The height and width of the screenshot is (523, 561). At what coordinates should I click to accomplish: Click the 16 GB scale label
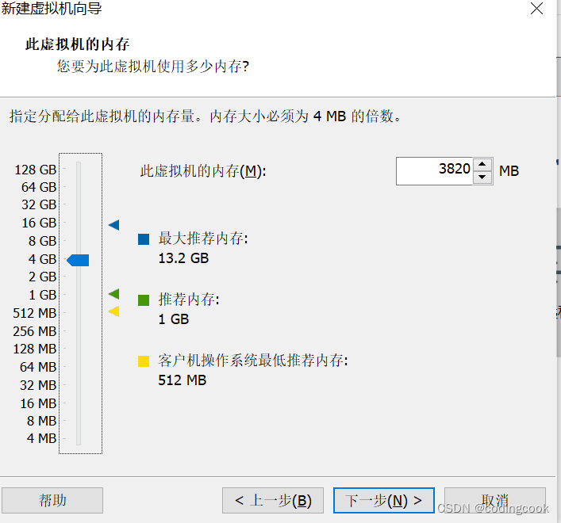(39, 223)
